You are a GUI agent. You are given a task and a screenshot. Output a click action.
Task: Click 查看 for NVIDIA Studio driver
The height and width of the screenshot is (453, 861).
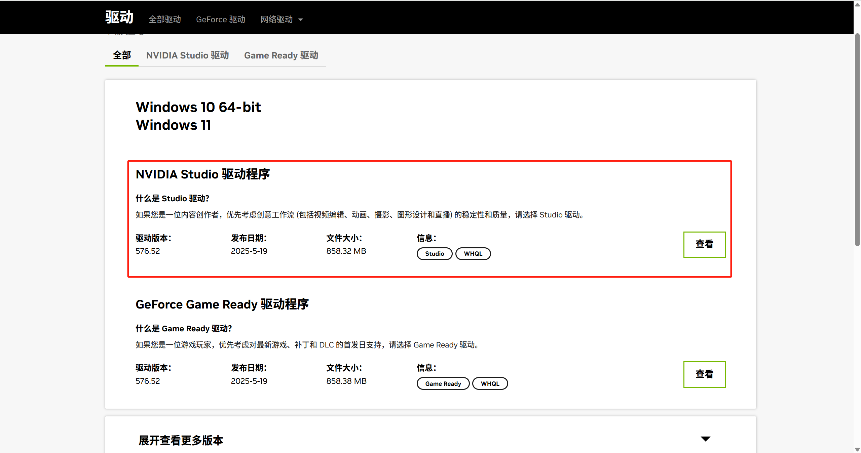coord(704,244)
